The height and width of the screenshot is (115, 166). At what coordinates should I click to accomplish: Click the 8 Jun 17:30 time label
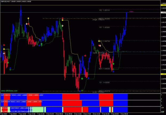click(87, 114)
